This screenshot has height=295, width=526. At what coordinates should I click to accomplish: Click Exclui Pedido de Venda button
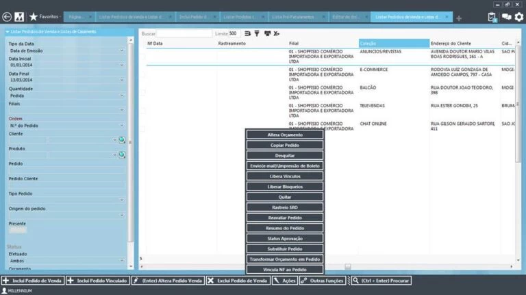237,281
